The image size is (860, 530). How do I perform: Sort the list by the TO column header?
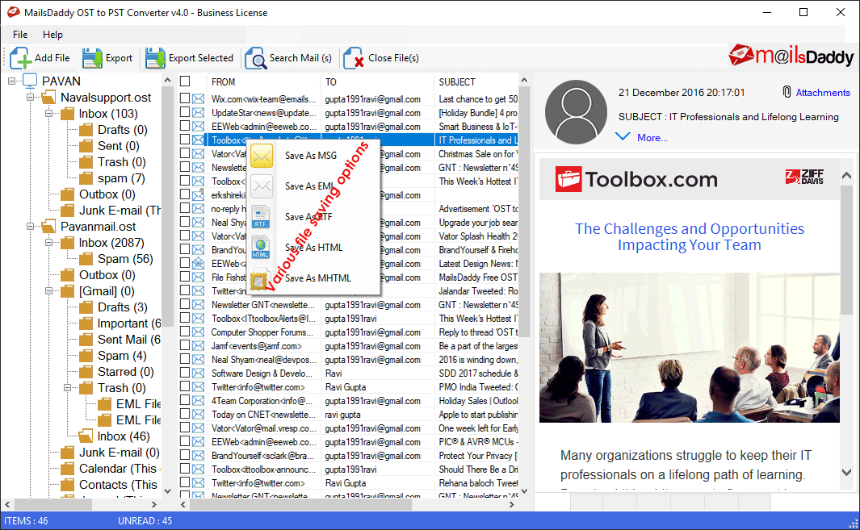click(377, 81)
